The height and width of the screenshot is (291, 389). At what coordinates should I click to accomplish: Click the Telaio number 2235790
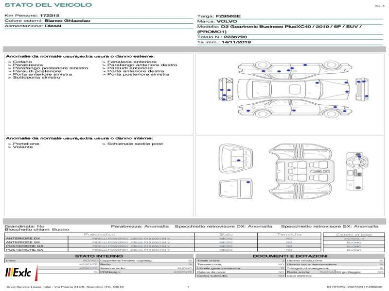[235, 37]
